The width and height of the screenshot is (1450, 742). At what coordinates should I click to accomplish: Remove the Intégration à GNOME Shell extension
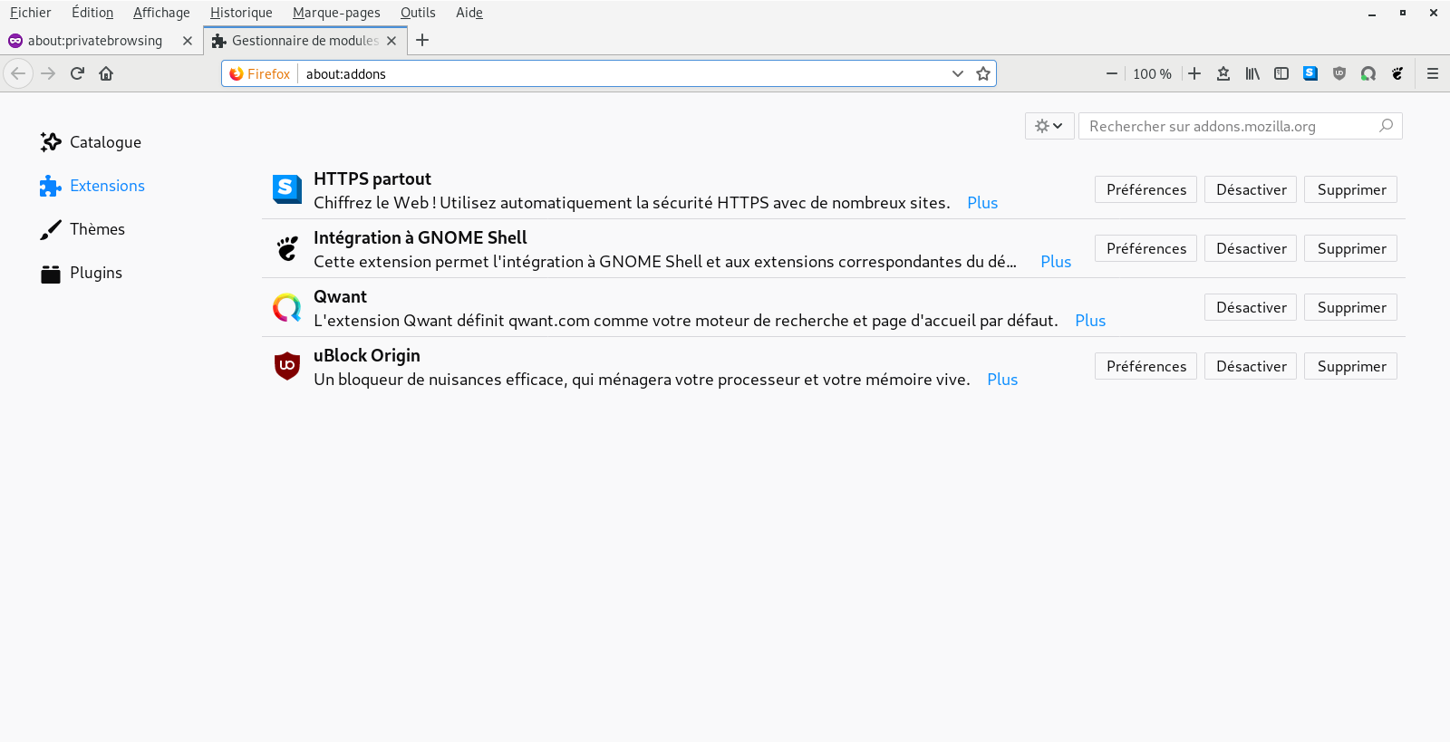pos(1351,248)
